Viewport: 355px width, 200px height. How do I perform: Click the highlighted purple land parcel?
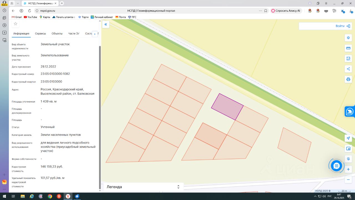(227, 107)
